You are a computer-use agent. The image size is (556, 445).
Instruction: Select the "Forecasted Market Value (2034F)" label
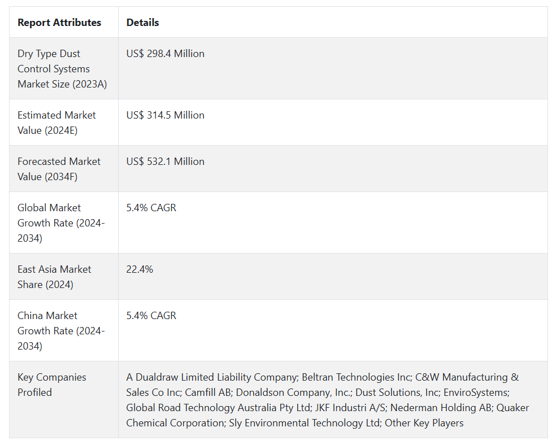[x=59, y=169]
